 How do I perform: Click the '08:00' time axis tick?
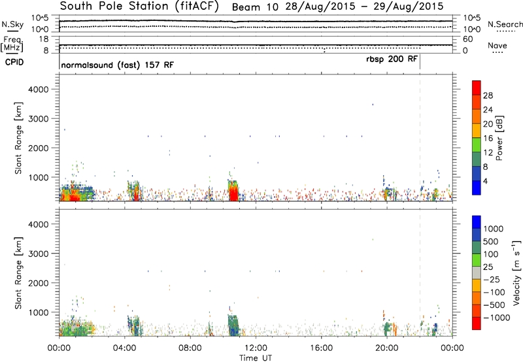click(x=190, y=348)
